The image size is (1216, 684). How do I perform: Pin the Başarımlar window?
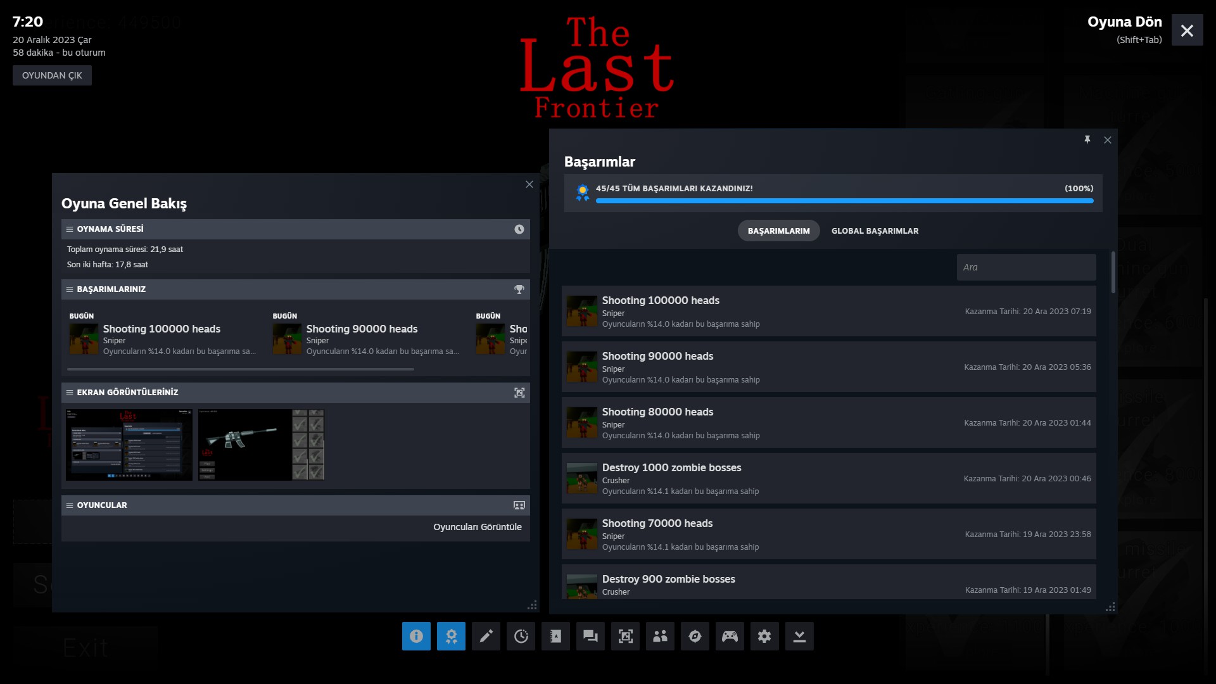1087,140
